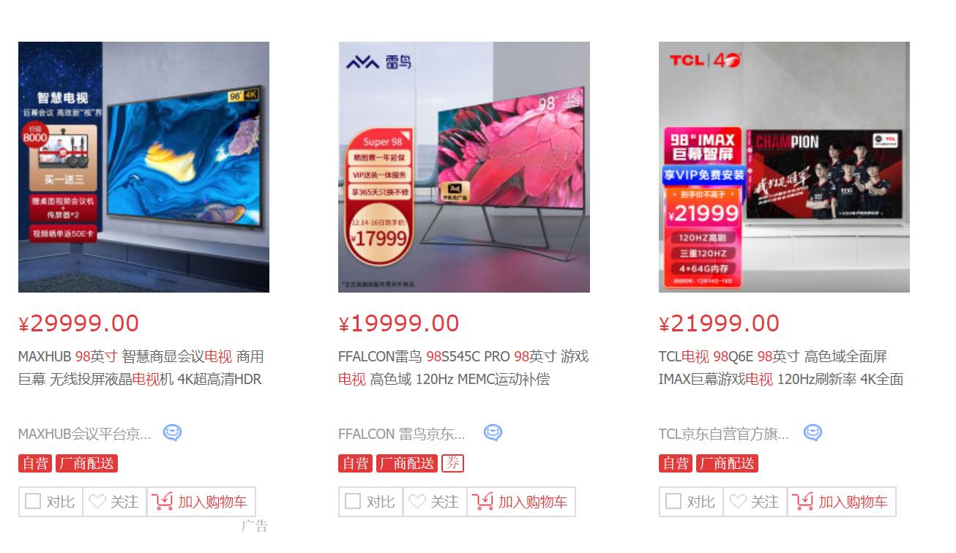Viewport: 956px width, 553px height.
Task: Enable 对比 compare checkbox on FFALCON 雷鸟 TV
Action: 353,502
